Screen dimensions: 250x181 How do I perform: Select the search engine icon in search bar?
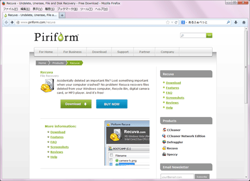click(x=183, y=22)
